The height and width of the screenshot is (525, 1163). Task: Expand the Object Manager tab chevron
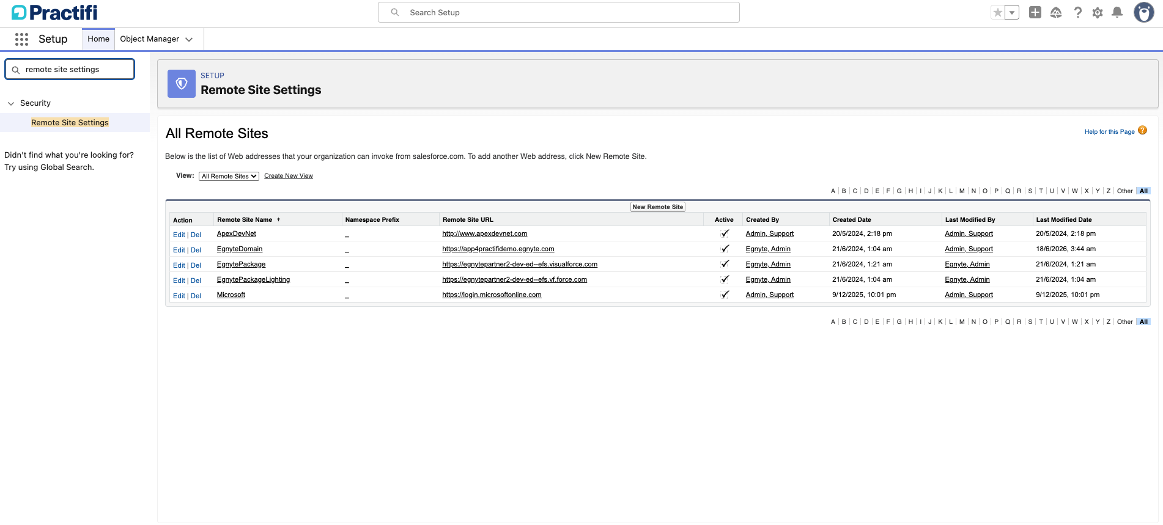189,39
